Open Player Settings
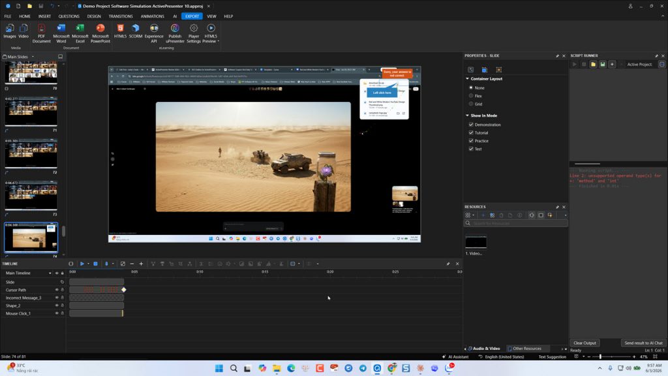The width and height of the screenshot is (668, 376). (x=193, y=33)
